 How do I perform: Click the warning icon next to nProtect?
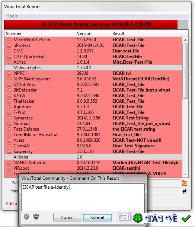(x=9, y=45)
